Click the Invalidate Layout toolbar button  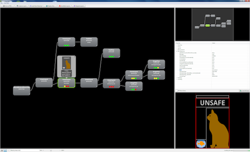click(x=65, y=6)
